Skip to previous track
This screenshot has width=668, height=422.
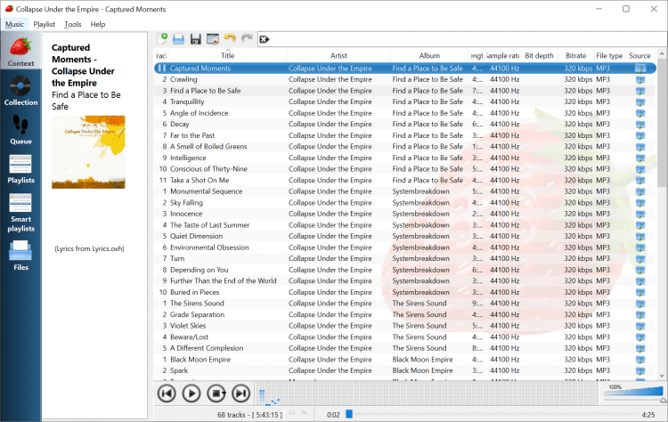(167, 394)
